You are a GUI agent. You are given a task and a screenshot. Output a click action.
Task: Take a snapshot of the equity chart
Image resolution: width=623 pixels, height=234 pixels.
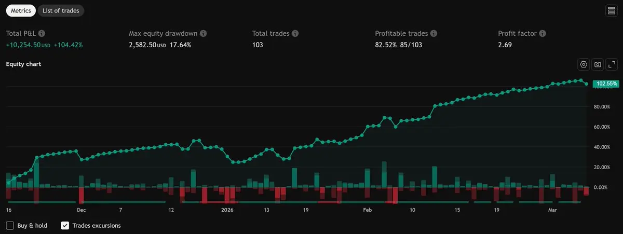pyautogui.click(x=598, y=64)
